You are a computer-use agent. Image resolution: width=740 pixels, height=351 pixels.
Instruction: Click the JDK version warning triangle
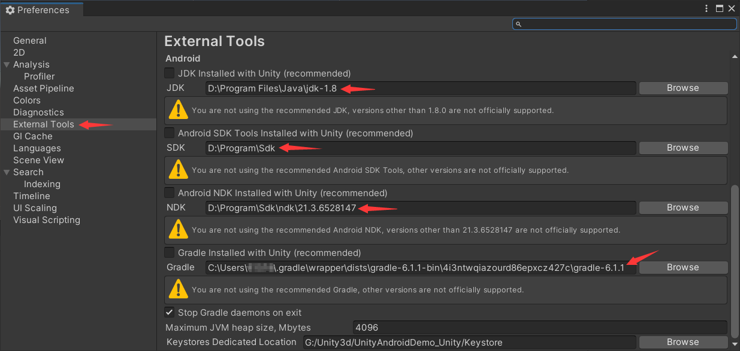point(178,110)
